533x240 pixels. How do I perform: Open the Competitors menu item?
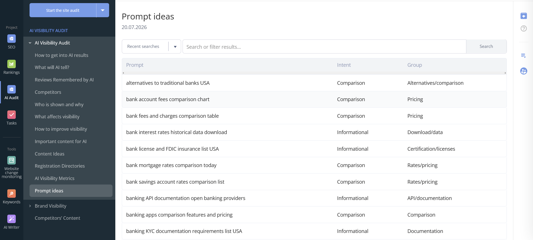[48, 92]
